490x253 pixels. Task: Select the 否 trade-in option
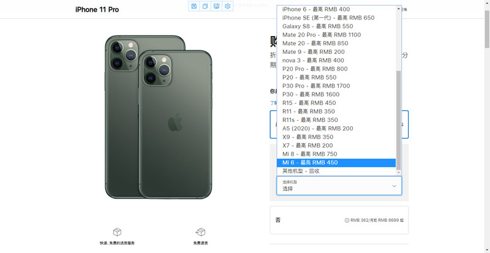coord(339,220)
